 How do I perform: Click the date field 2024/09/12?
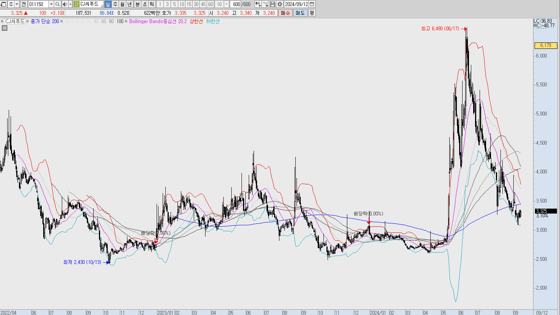pyautogui.click(x=296, y=4)
